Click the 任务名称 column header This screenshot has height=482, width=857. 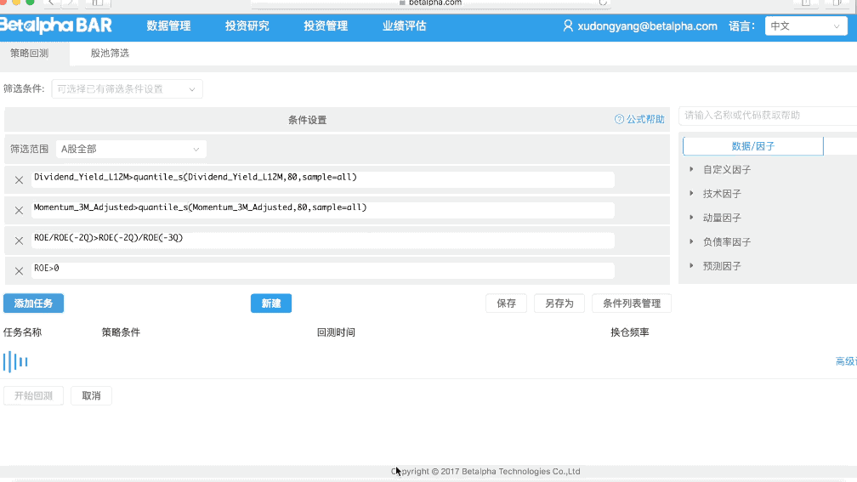point(22,332)
